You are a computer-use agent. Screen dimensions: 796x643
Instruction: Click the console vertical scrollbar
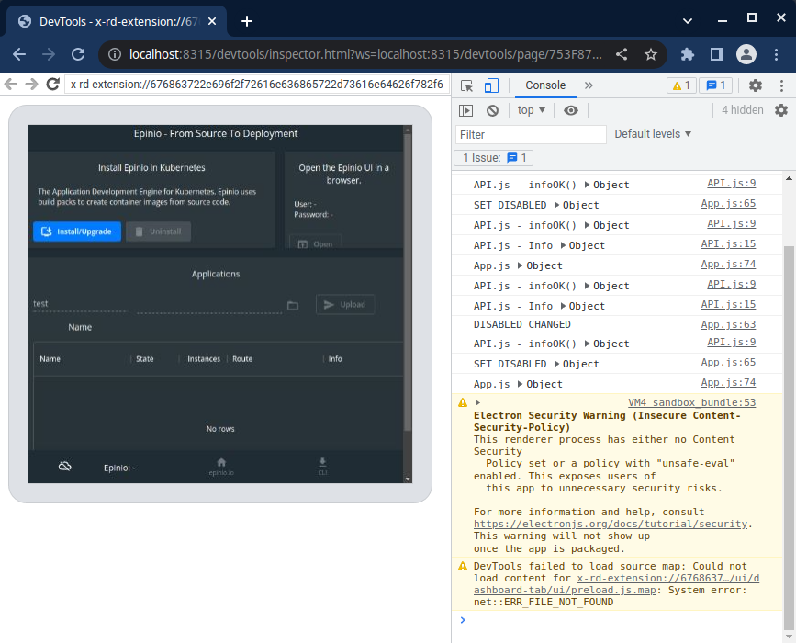789,437
